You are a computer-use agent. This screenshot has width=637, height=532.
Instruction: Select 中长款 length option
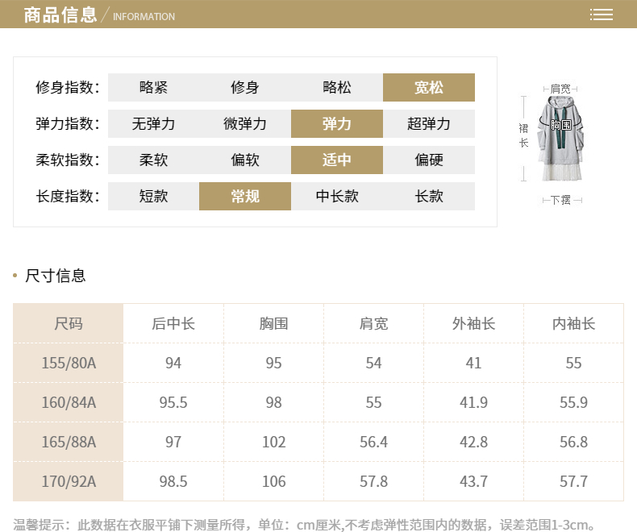click(x=336, y=196)
